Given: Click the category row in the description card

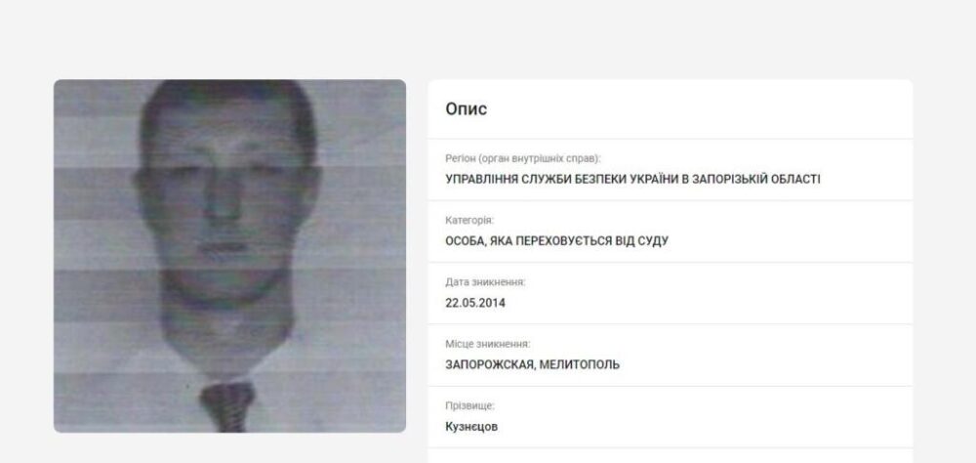Looking at the screenshot, I should [671, 231].
